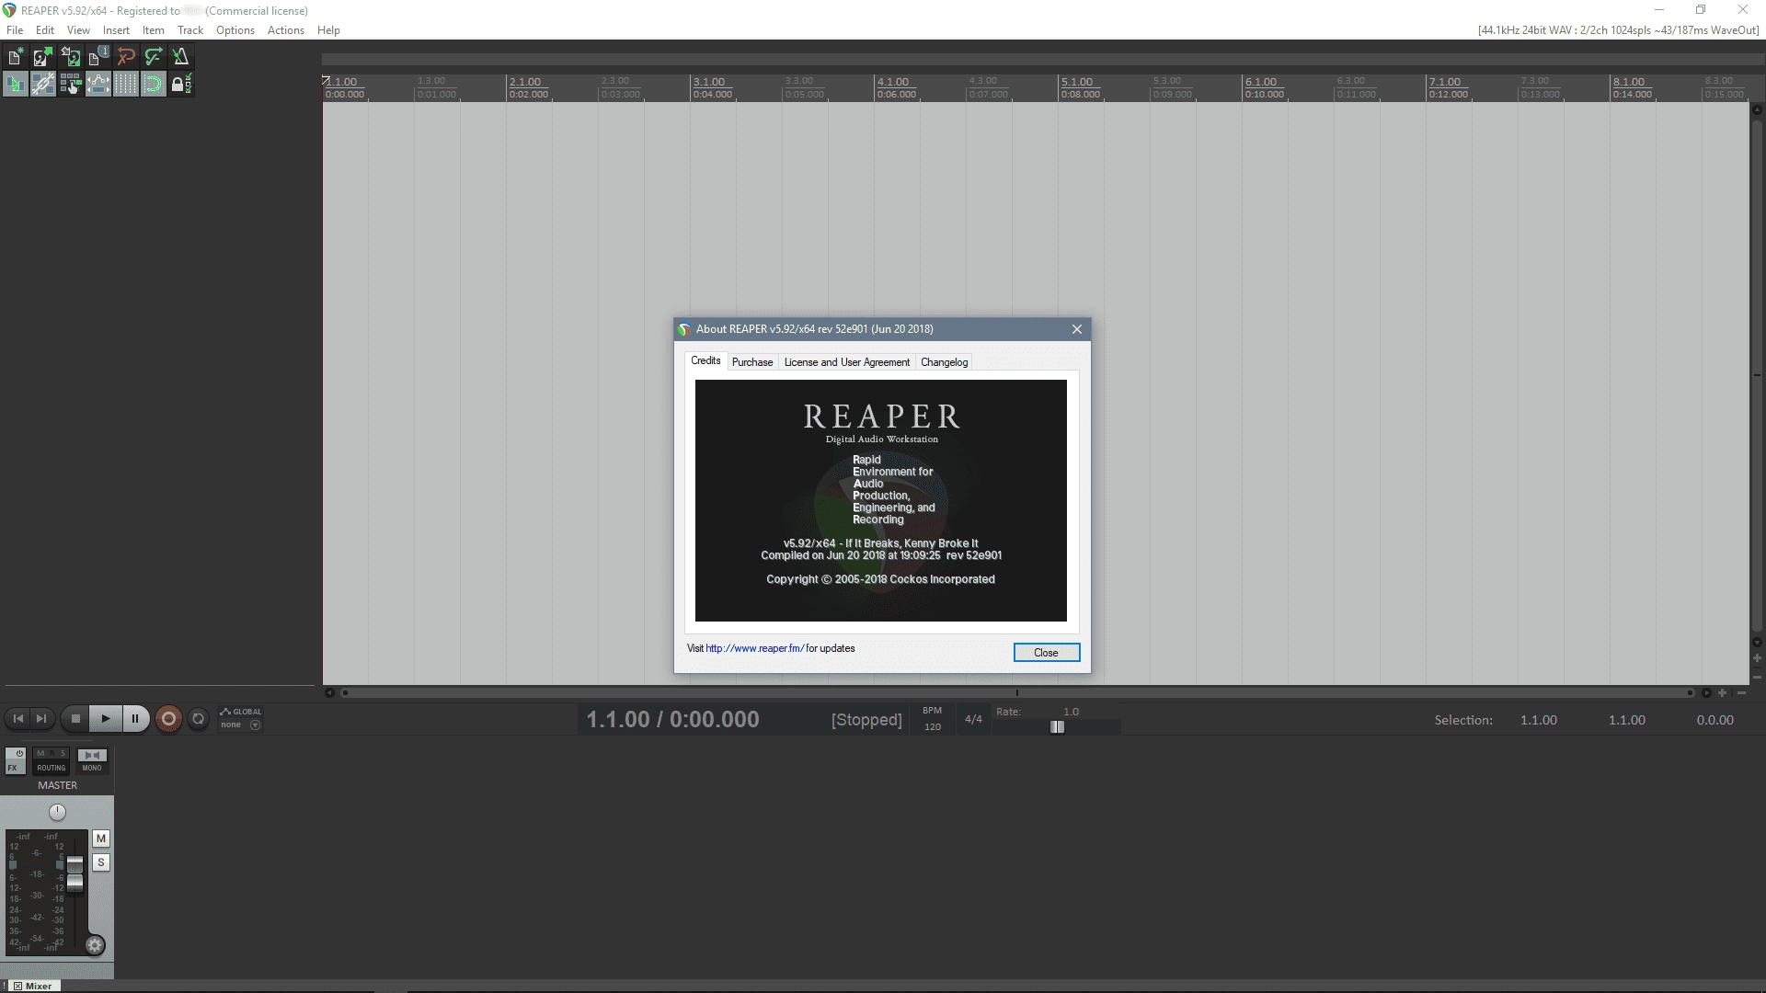1766x993 pixels.
Task: Open the Track menu
Action: pos(190,30)
